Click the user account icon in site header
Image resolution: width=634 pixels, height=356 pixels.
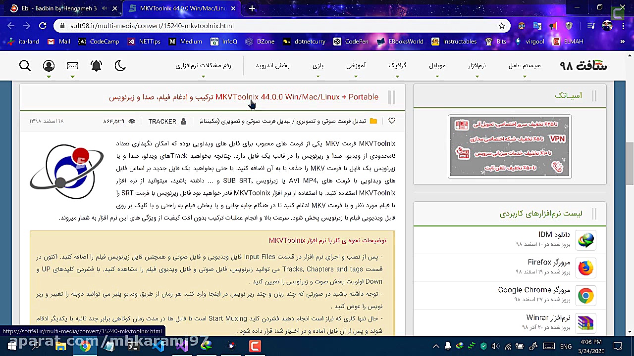(x=49, y=65)
